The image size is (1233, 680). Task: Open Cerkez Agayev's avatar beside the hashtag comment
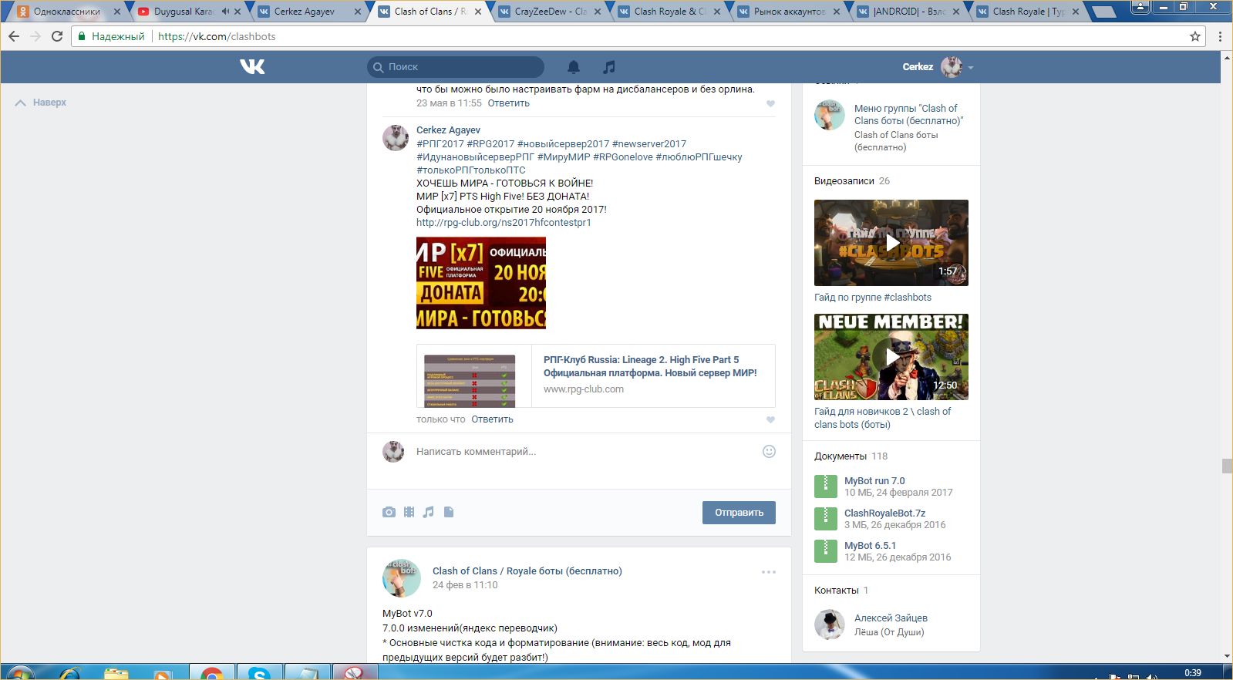[396, 137]
